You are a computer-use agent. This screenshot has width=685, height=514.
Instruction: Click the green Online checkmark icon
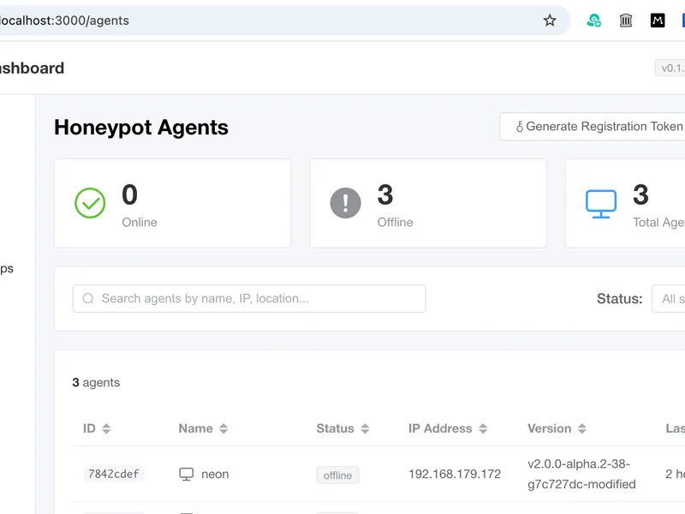click(90, 203)
